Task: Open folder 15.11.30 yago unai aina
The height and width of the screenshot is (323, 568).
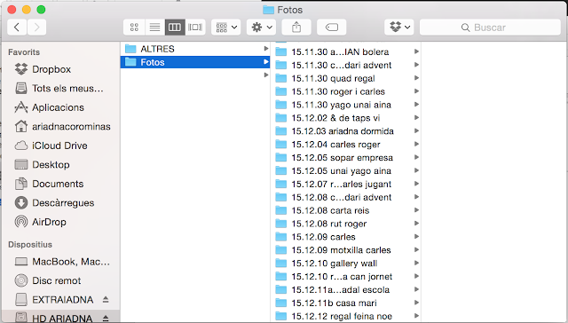Action: pos(345,105)
